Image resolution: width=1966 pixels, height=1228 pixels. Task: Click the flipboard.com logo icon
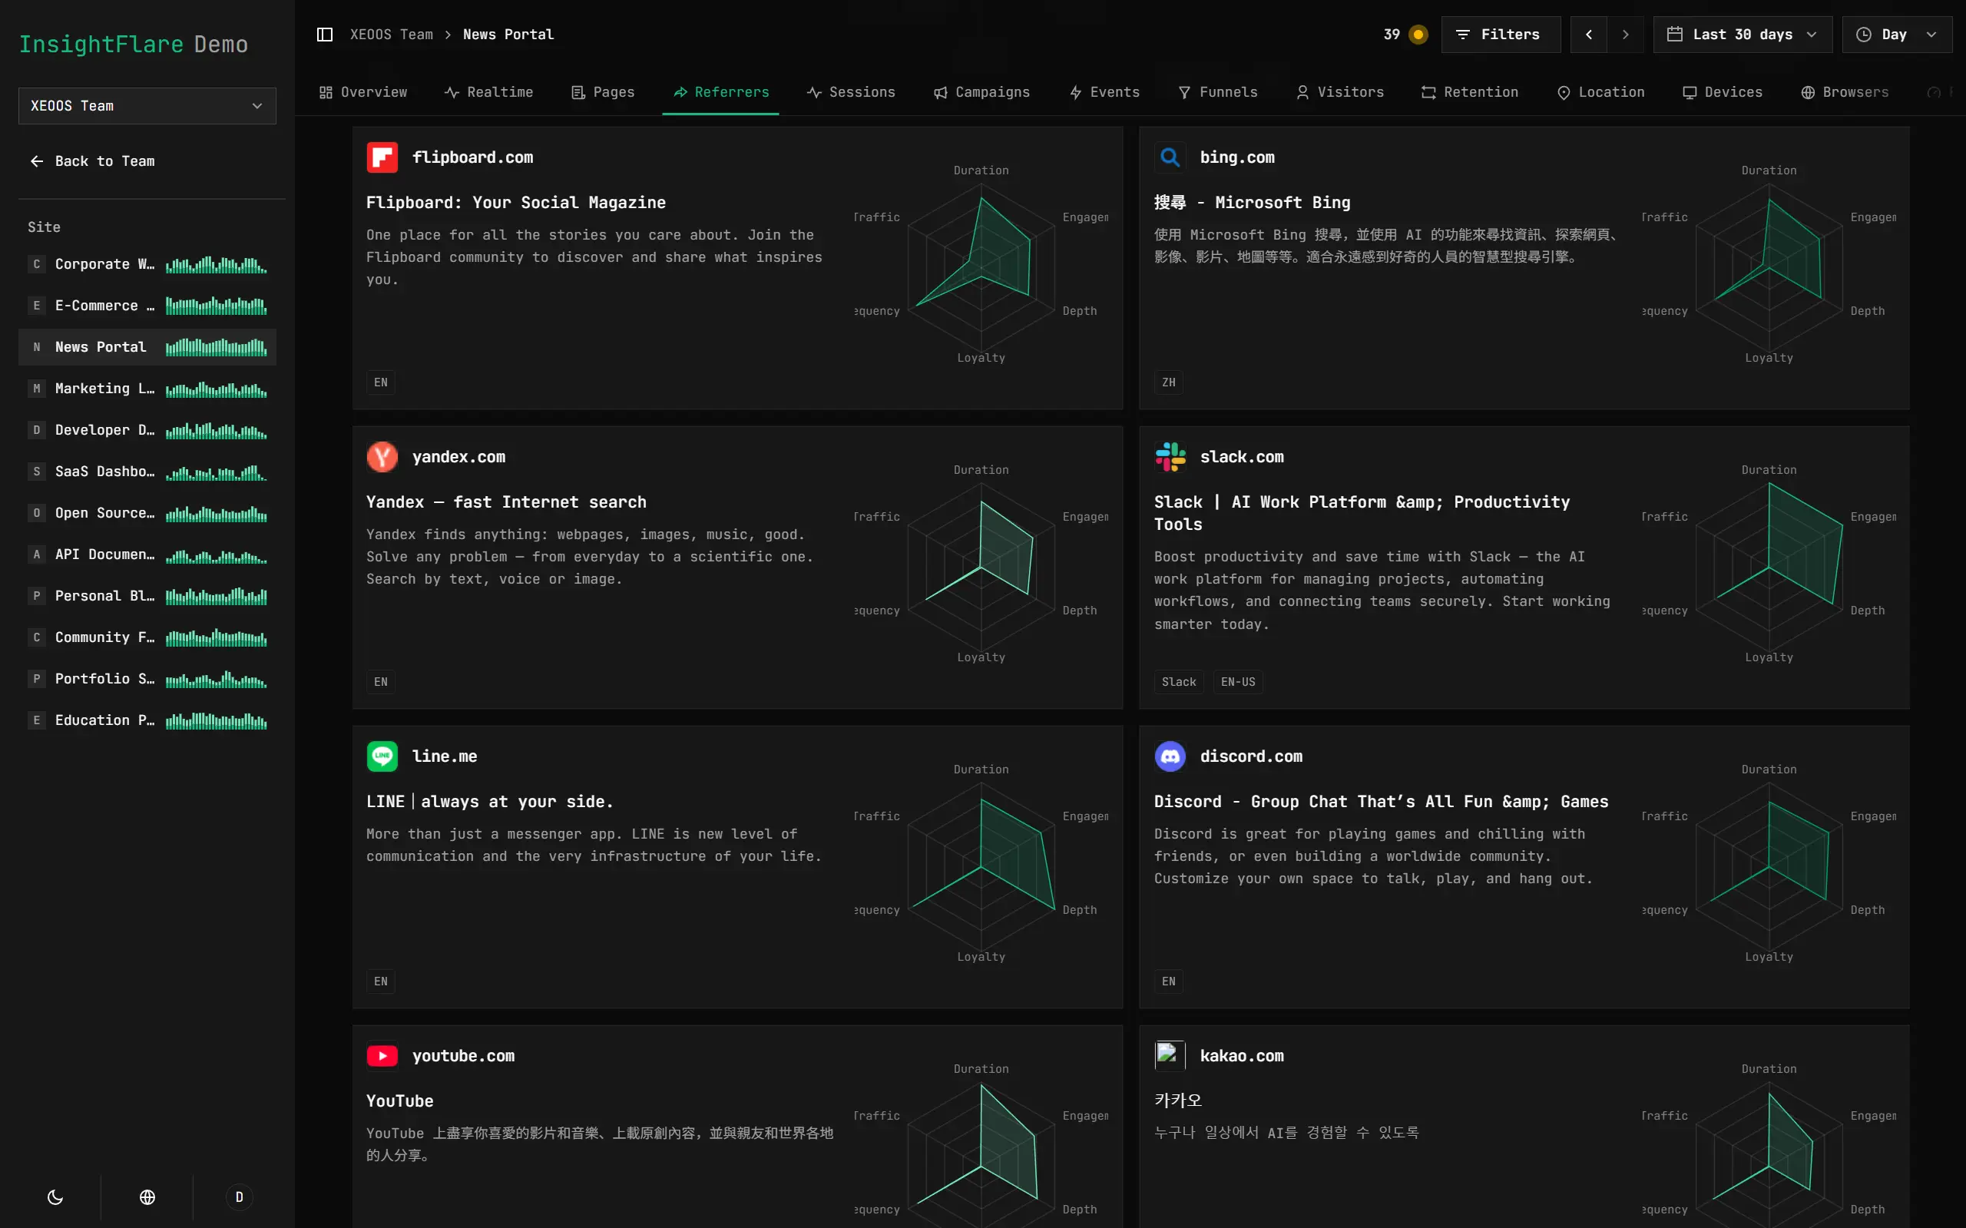point(382,157)
